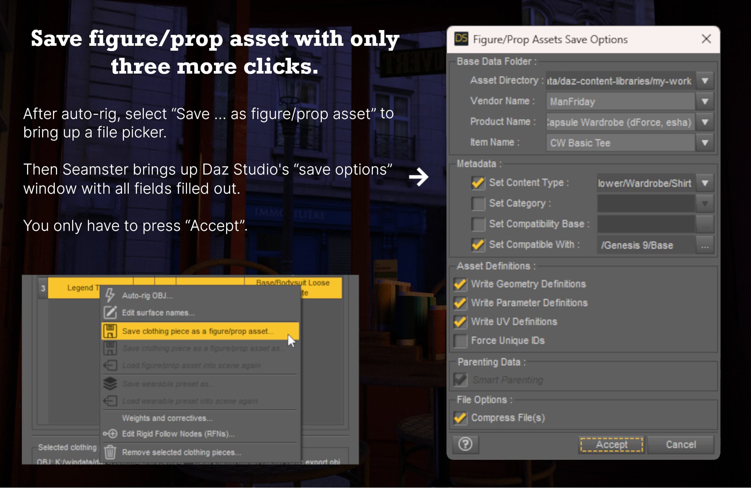Select Weights and correctives menu entry
The image size is (751, 488).
(x=167, y=418)
